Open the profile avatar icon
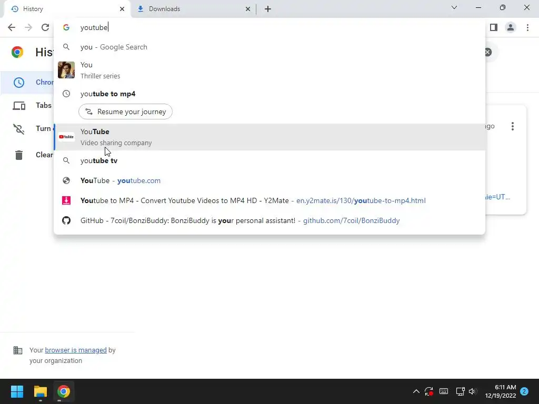 (511, 27)
